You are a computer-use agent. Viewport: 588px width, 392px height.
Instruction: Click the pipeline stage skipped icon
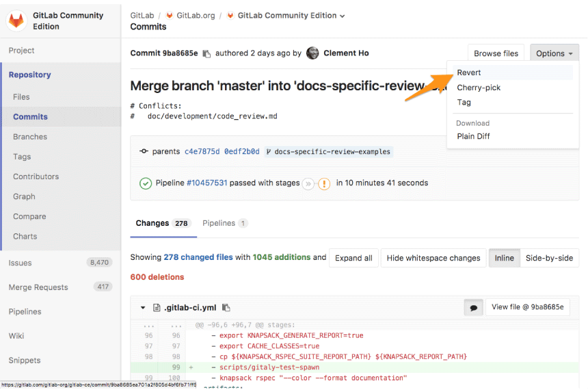click(308, 184)
